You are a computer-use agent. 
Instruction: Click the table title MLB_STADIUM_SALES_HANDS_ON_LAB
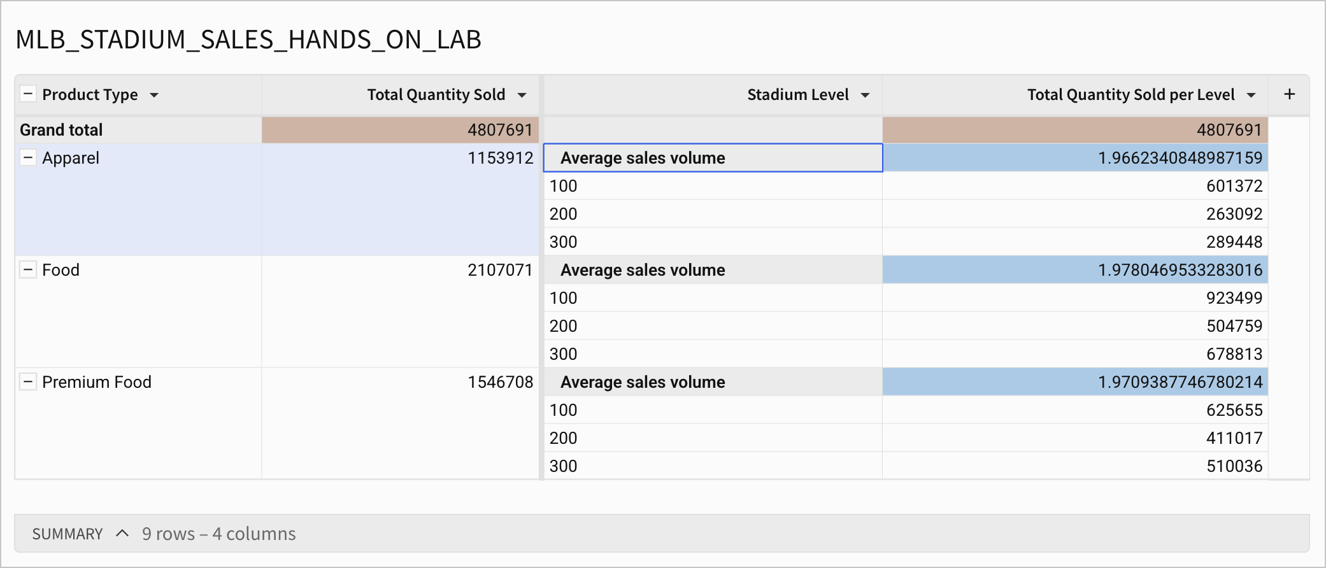point(248,39)
